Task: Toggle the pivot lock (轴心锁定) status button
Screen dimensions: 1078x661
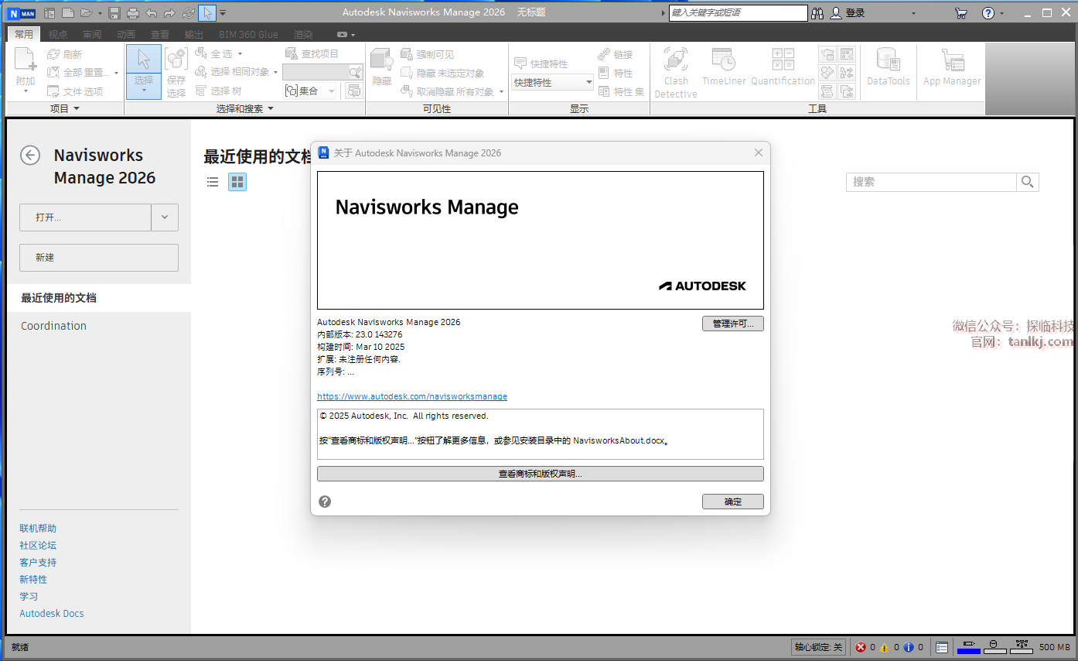Action: pos(819,647)
